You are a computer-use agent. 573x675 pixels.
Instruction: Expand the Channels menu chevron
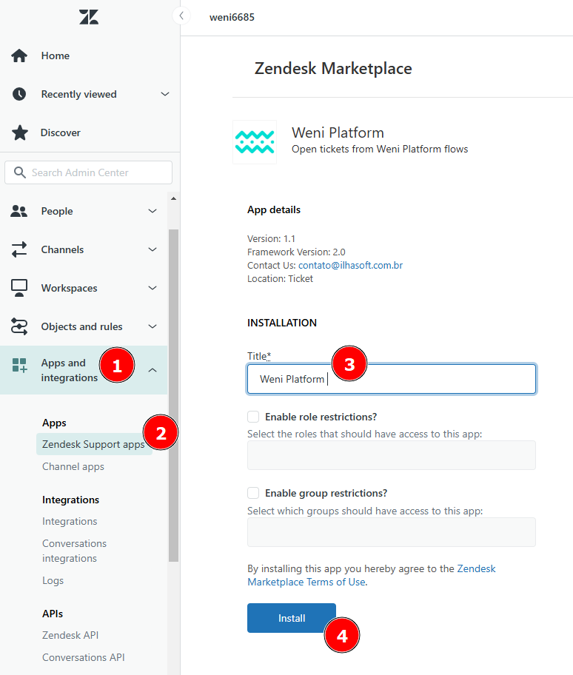click(153, 249)
